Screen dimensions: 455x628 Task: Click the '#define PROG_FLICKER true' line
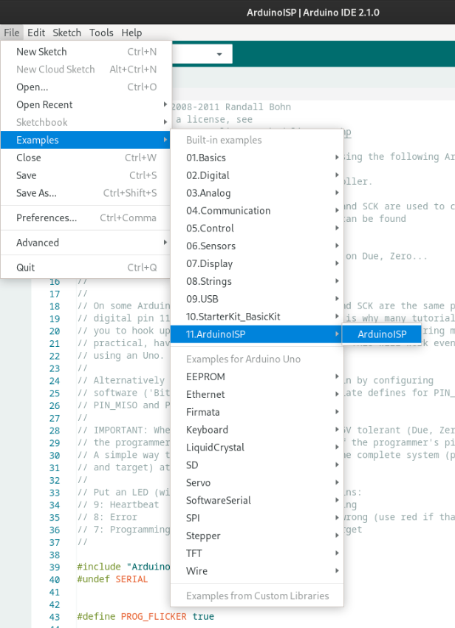145,616
